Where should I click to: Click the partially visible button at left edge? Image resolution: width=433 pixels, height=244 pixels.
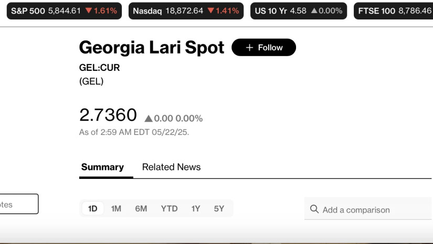19,204
